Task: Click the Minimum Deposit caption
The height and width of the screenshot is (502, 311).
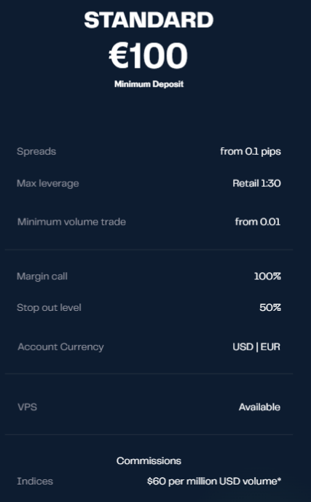Action: 149,84
